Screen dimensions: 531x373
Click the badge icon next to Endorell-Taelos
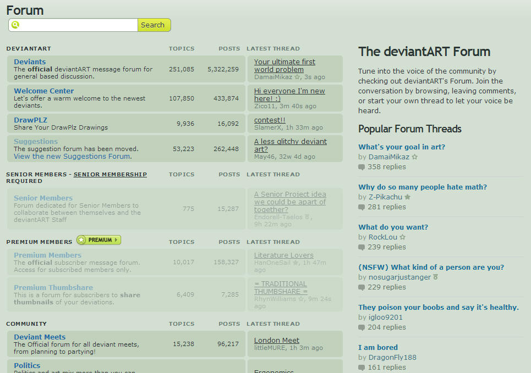click(x=307, y=217)
